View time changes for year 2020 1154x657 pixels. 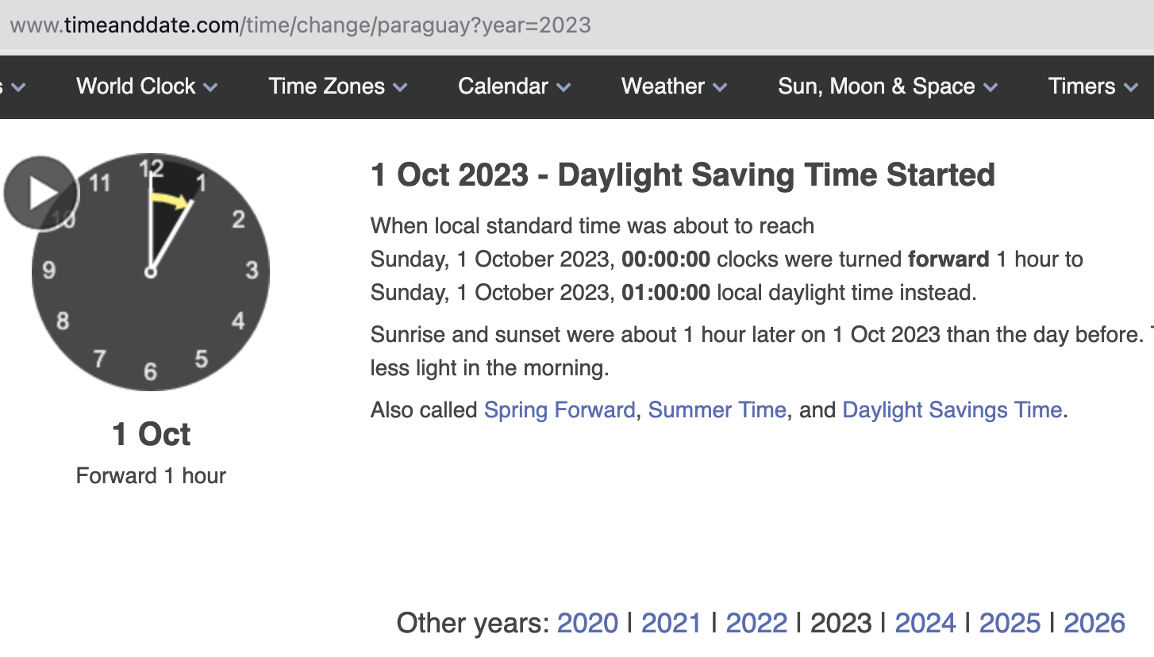(x=587, y=623)
